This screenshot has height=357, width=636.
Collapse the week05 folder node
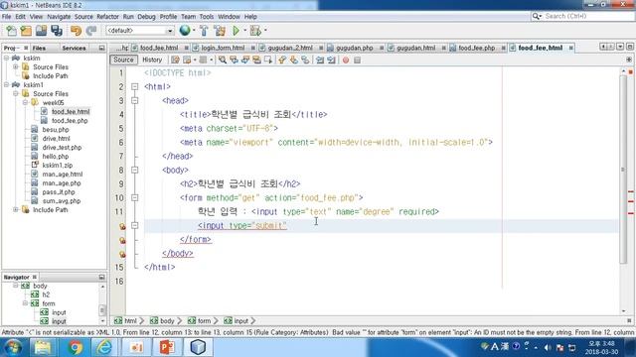click(25, 103)
